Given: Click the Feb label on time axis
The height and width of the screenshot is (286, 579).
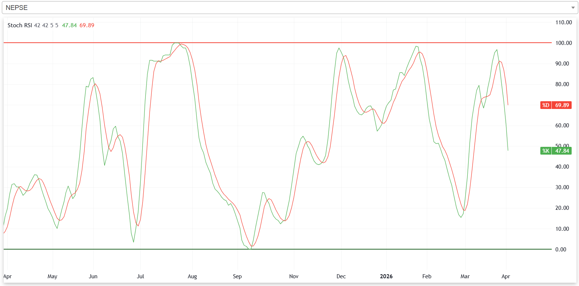Looking at the screenshot, I should point(427,276).
